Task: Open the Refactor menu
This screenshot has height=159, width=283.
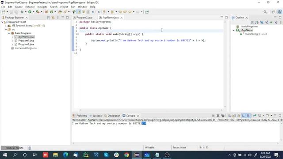Action: point(30,7)
